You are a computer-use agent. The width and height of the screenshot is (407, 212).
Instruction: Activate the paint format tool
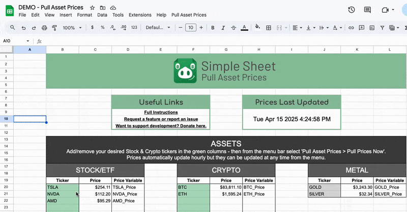(54, 28)
